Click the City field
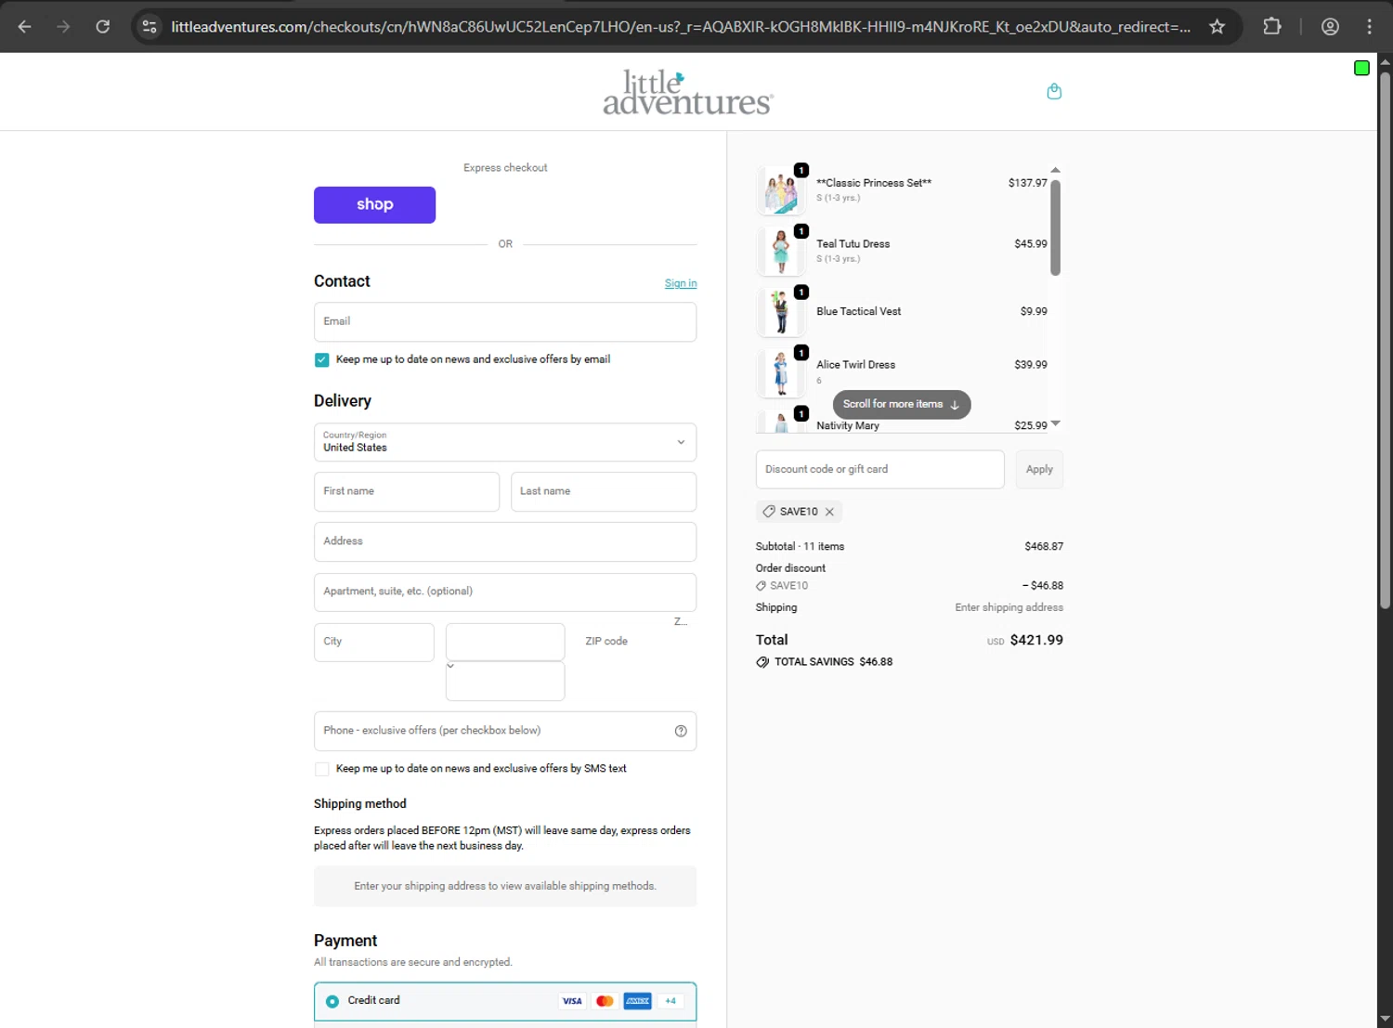 (x=374, y=642)
